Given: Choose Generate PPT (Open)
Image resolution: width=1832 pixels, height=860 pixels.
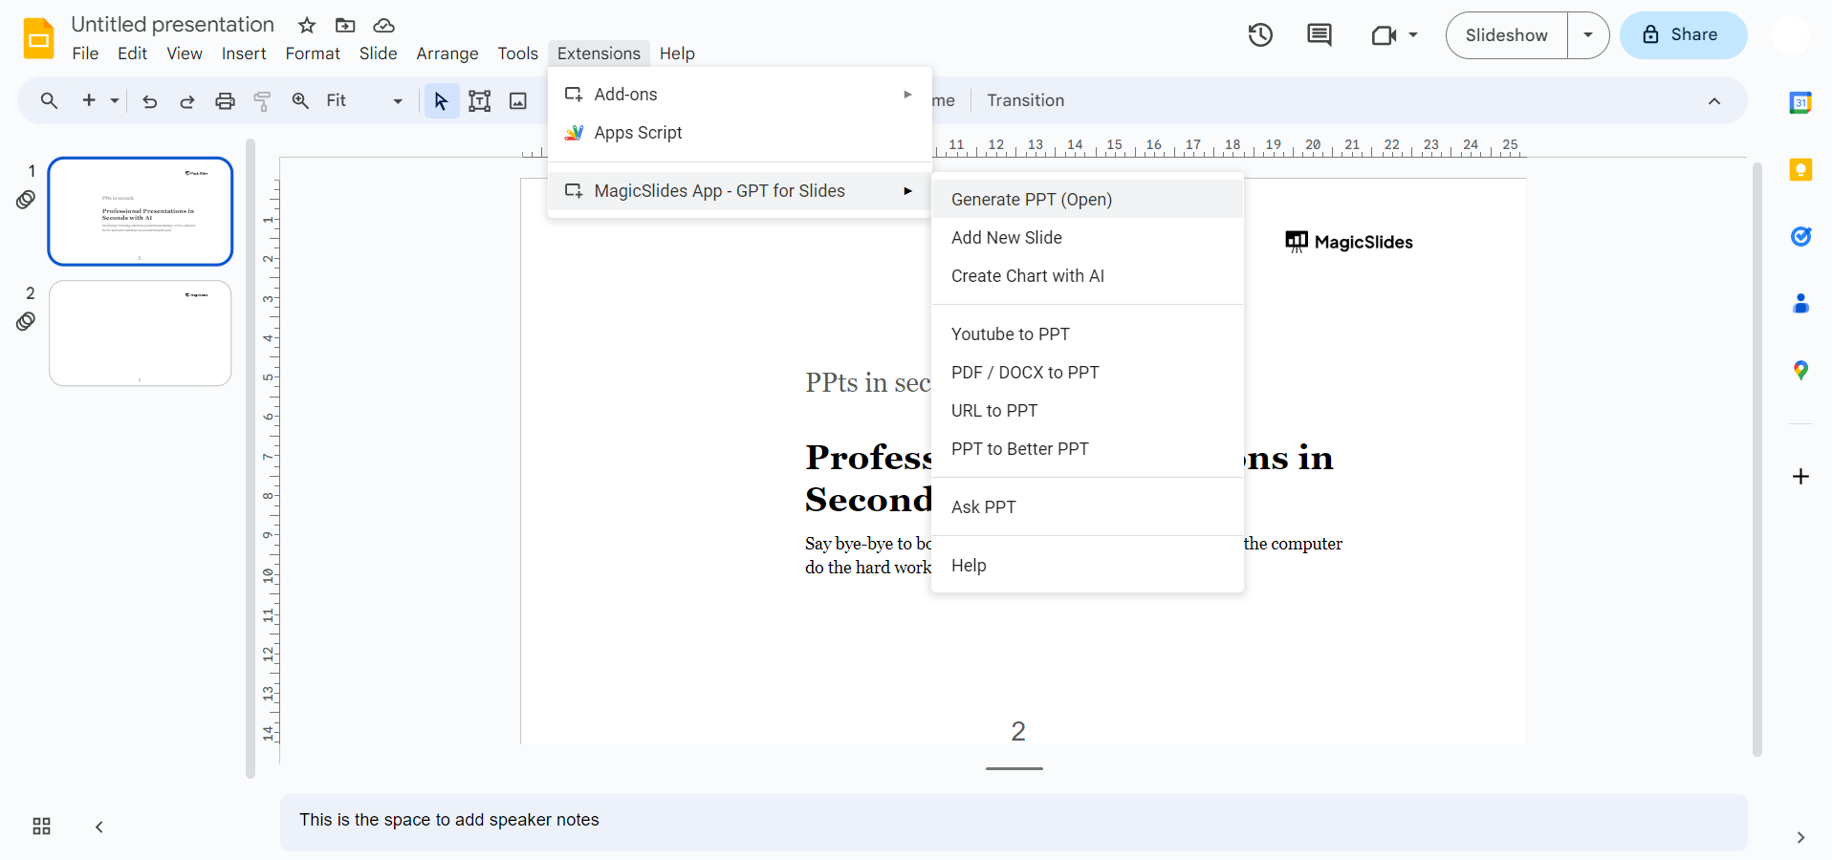Looking at the screenshot, I should [x=1087, y=199].
